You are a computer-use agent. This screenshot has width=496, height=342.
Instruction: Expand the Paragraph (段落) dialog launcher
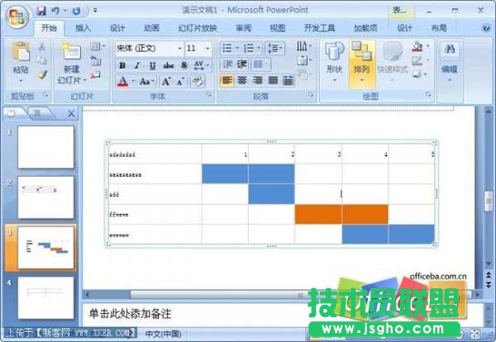point(312,94)
